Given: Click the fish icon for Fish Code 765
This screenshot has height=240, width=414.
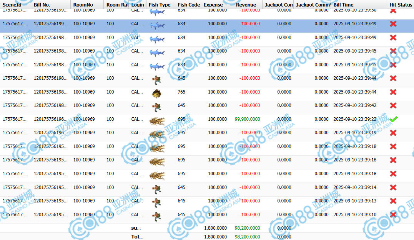Looking at the screenshot, I should (156, 92).
